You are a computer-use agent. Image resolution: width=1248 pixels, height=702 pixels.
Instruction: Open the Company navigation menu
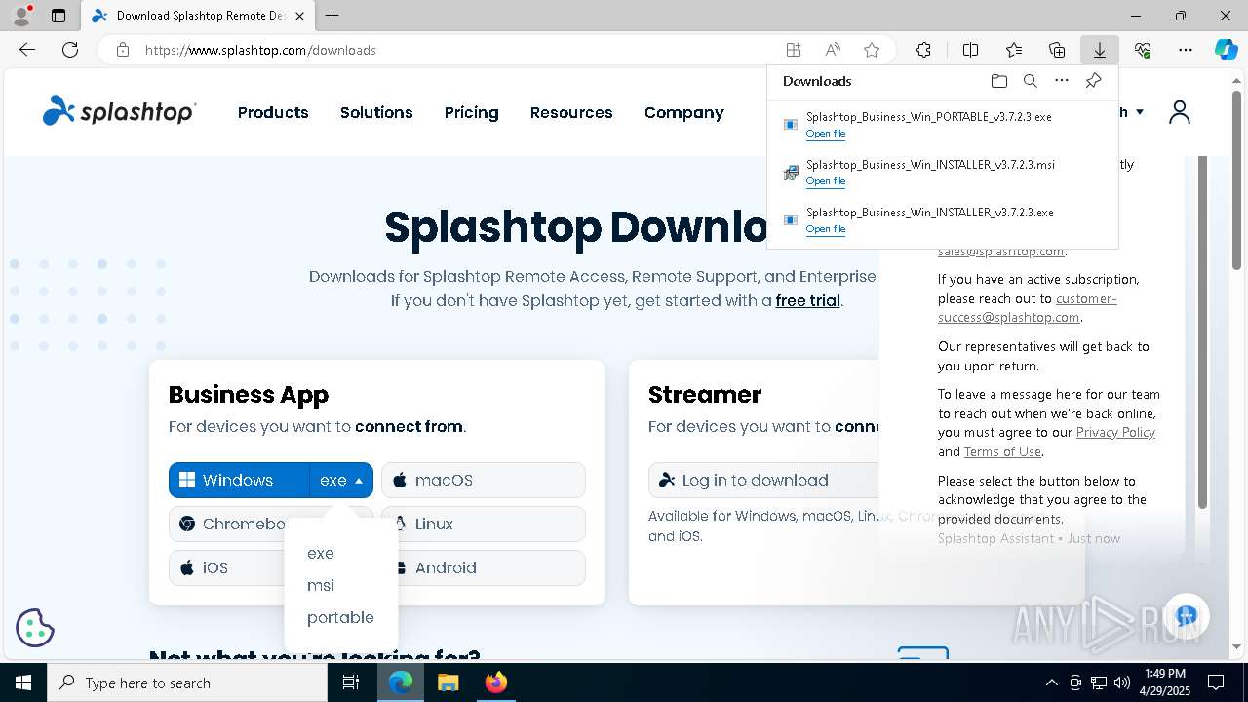(x=684, y=112)
